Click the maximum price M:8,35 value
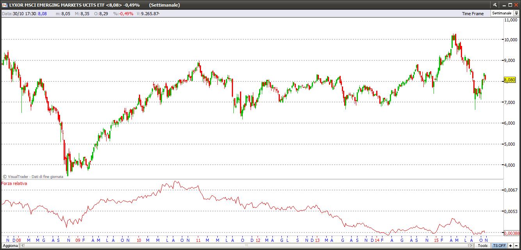The height and width of the screenshot is (250, 521). [82, 14]
